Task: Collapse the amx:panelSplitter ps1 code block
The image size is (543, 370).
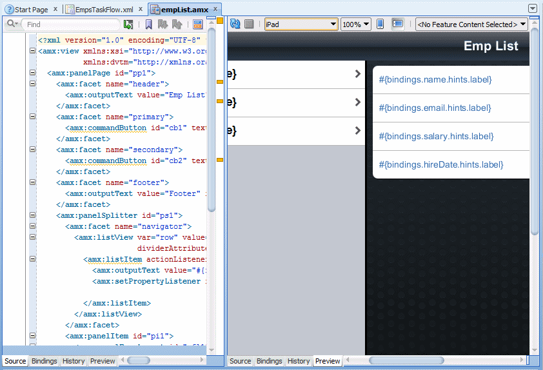Action: click(x=33, y=215)
